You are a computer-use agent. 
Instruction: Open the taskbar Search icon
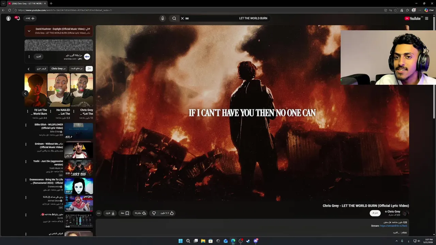tap(188, 241)
